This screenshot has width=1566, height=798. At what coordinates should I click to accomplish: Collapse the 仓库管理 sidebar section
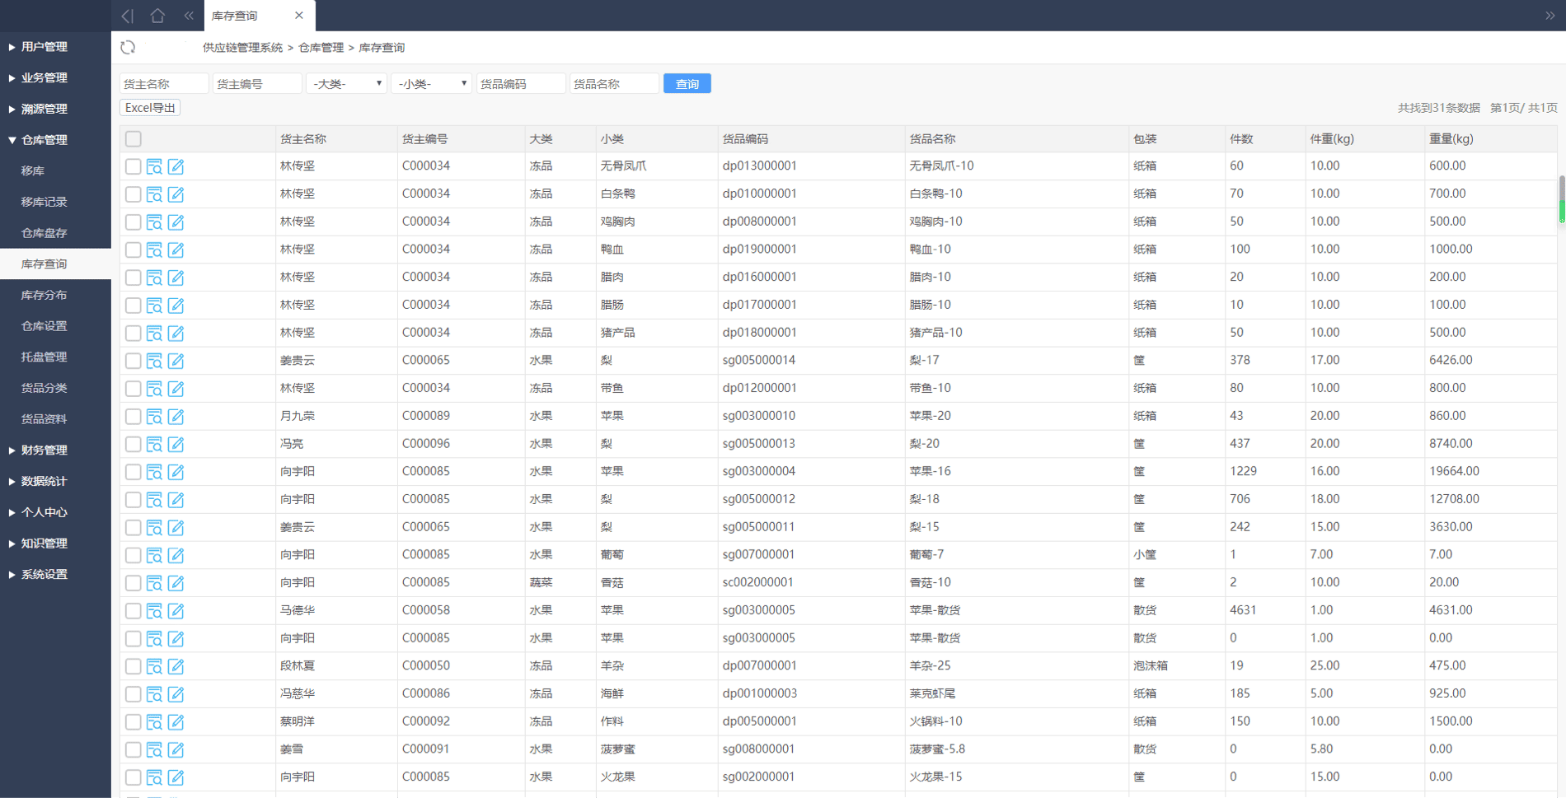coord(45,140)
